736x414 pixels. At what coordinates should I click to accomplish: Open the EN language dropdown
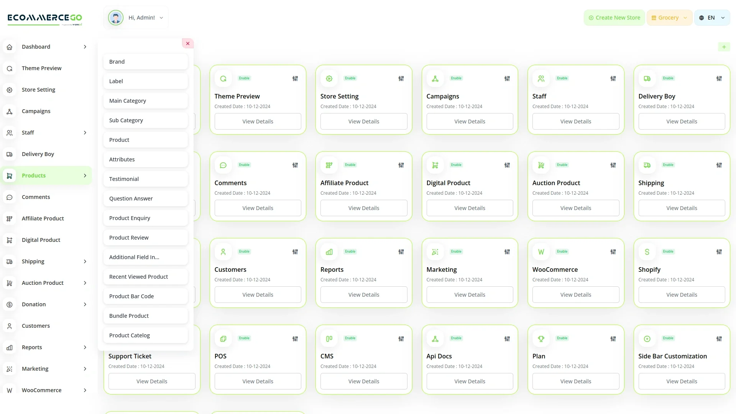712,18
